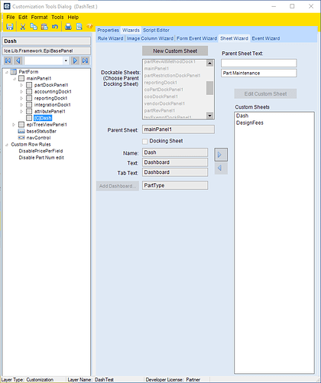Toggle the Docking Sheet checkbox

[145, 141]
